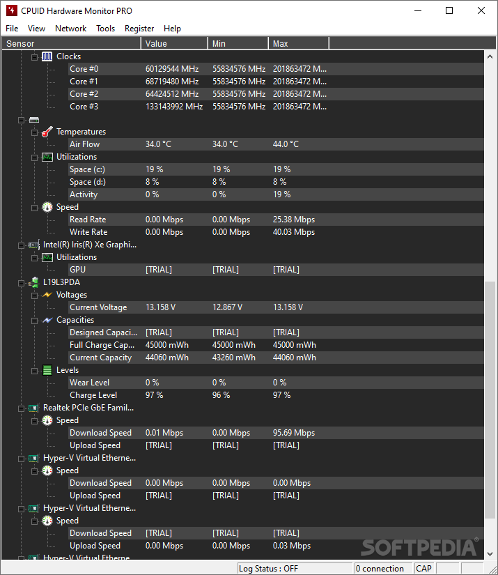Click the Utilizations icon above the GPU row

click(47, 257)
